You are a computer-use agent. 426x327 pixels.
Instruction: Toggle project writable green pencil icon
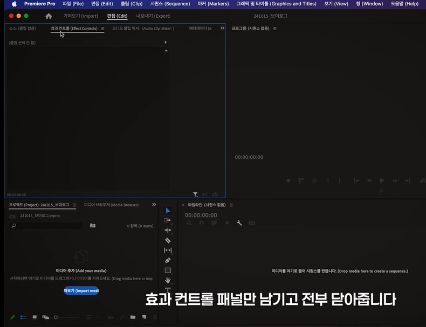(12, 317)
